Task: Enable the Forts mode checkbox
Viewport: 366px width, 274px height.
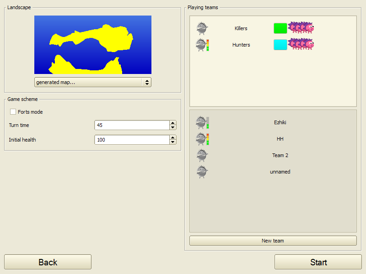Action: (x=13, y=112)
